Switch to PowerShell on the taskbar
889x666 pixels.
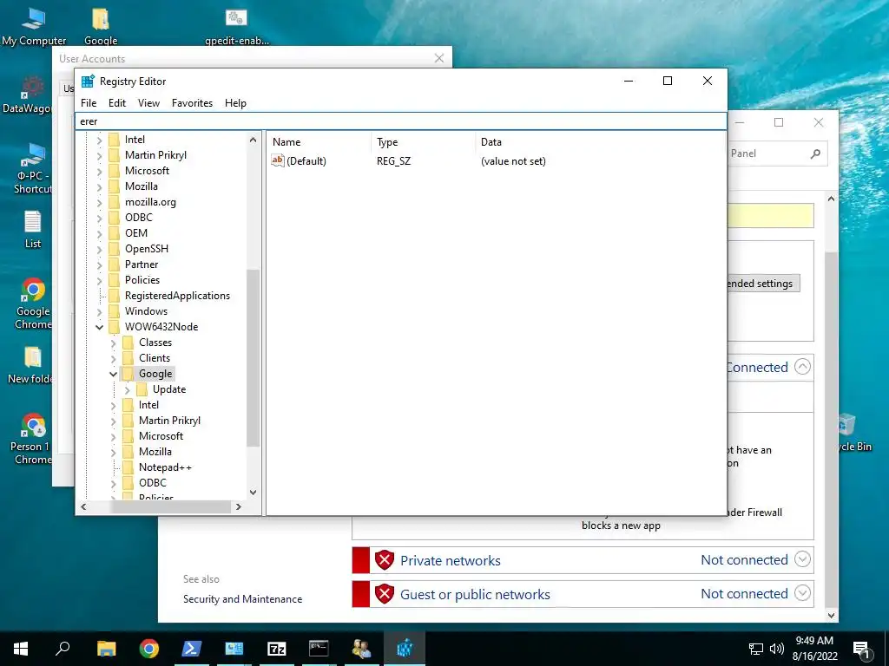point(191,649)
